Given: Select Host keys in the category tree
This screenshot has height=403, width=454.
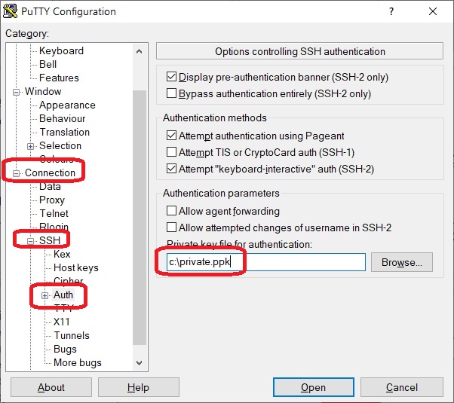Looking at the screenshot, I should 76,267.
